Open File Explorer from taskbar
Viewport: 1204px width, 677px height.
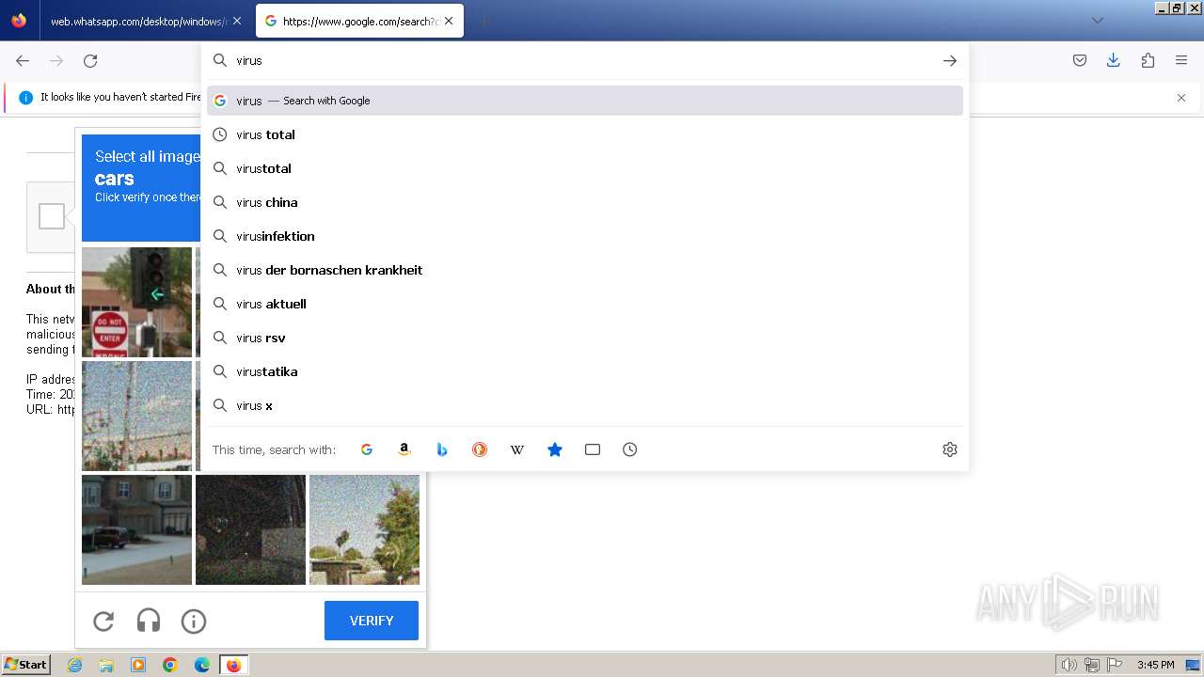click(x=106, y=665)
